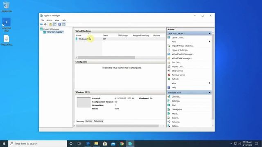Viewport: 262px width, 147px height.
Task: Open Task View from the taskbar
Action: coord(79,143)
